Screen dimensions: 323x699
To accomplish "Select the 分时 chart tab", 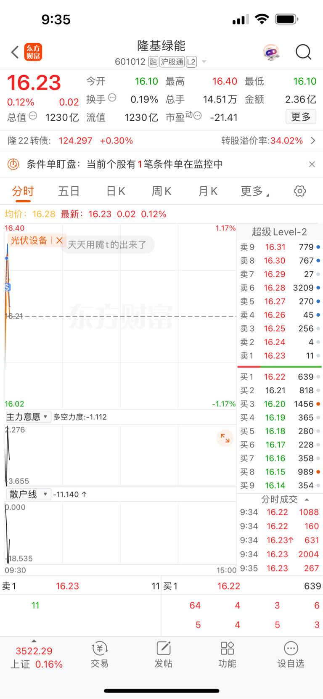I will click(x=23, y=191).
